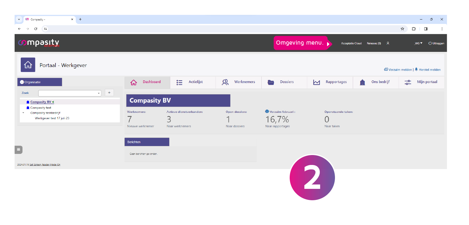Open the Dossiers tab
The width and height of the screenshot is (469, 225).
[284, 82]
